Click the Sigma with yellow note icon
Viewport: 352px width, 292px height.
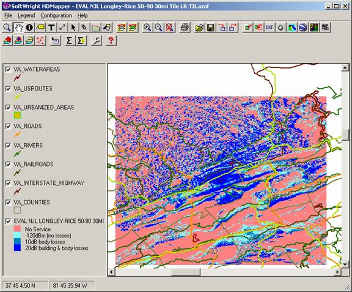[81, 40]
